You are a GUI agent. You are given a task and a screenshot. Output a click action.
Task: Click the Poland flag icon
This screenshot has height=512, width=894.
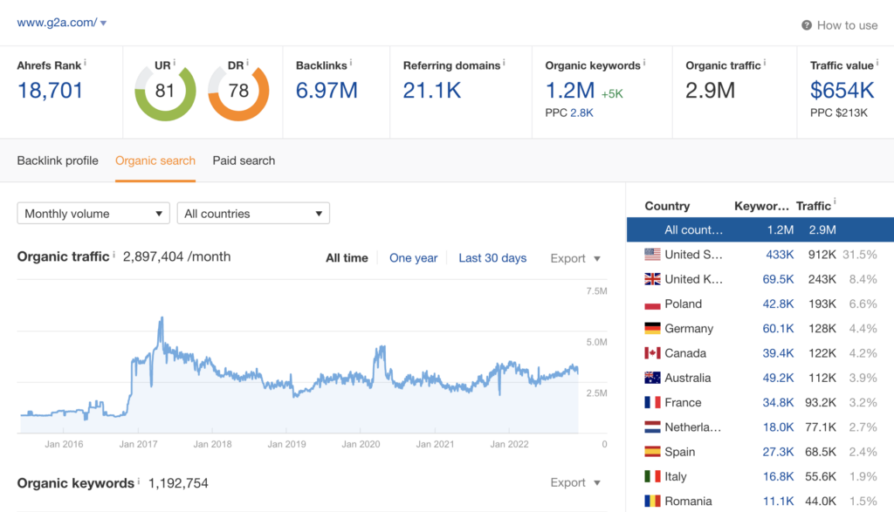pos(652,304)
